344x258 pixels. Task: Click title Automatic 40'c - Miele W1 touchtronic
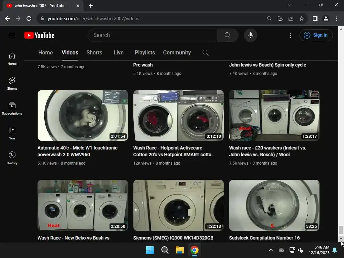78,151
